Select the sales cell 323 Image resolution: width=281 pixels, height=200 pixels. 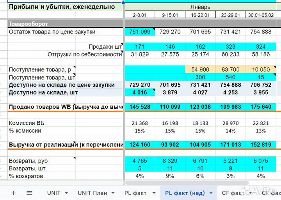230,47
